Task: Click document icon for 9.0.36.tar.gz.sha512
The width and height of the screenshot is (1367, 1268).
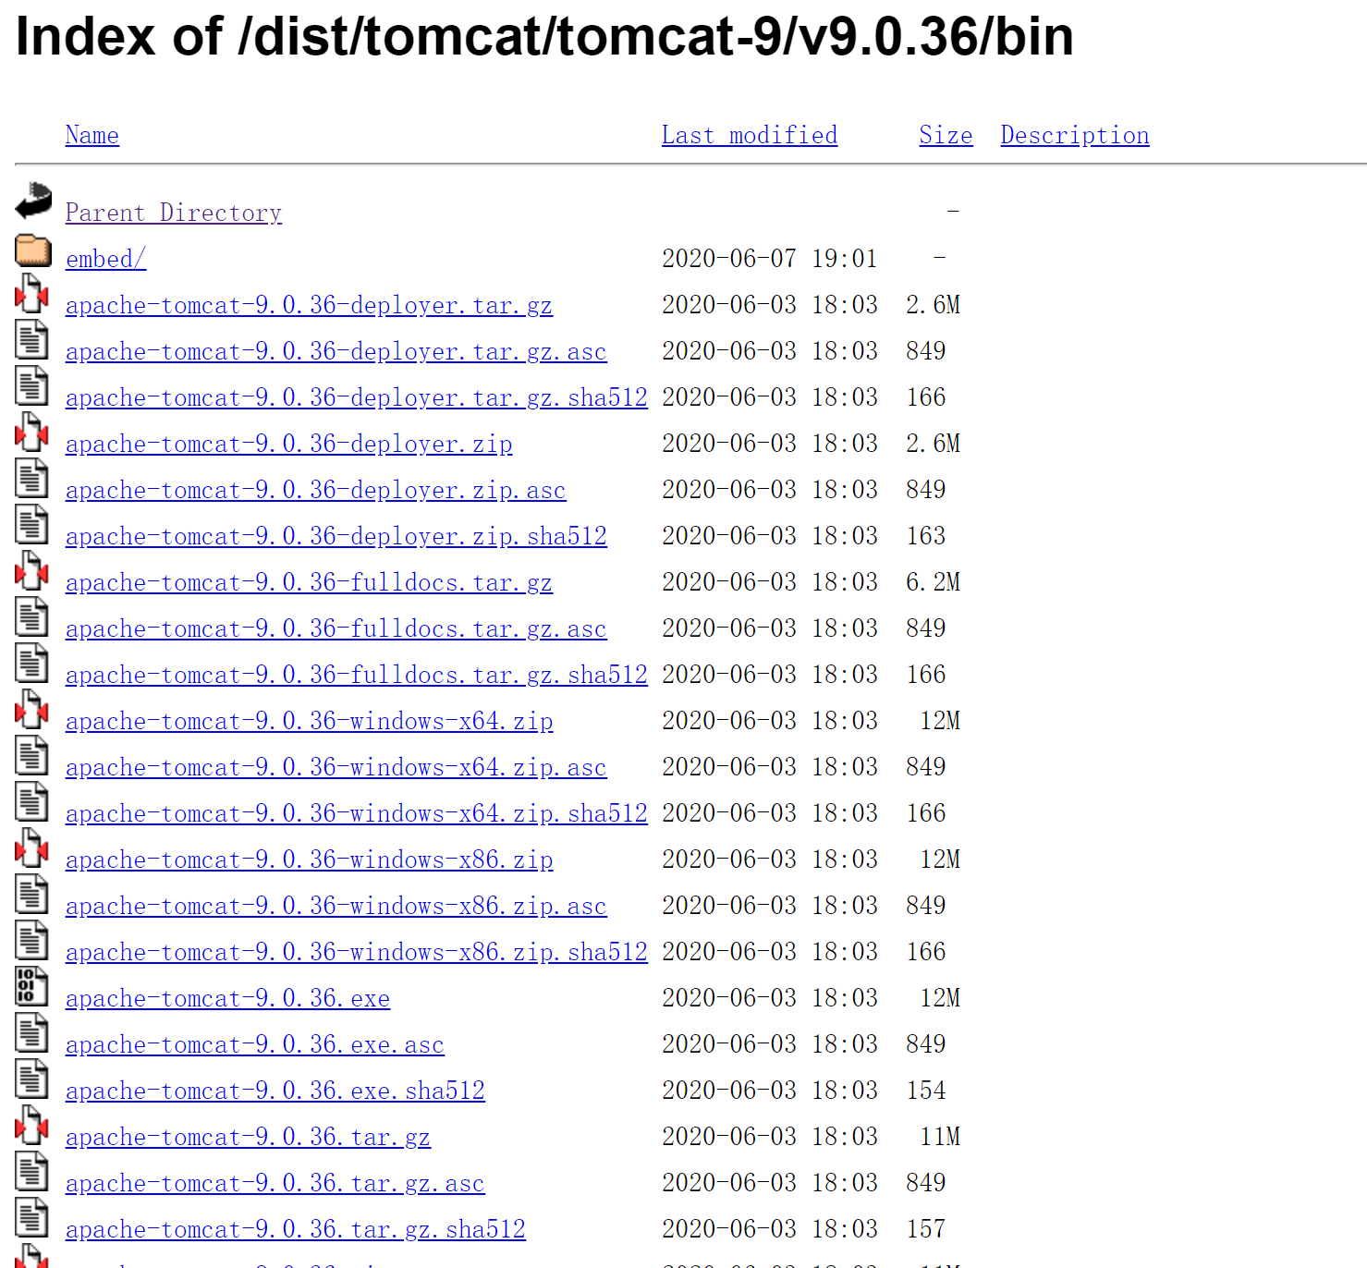Action: 31,1217
